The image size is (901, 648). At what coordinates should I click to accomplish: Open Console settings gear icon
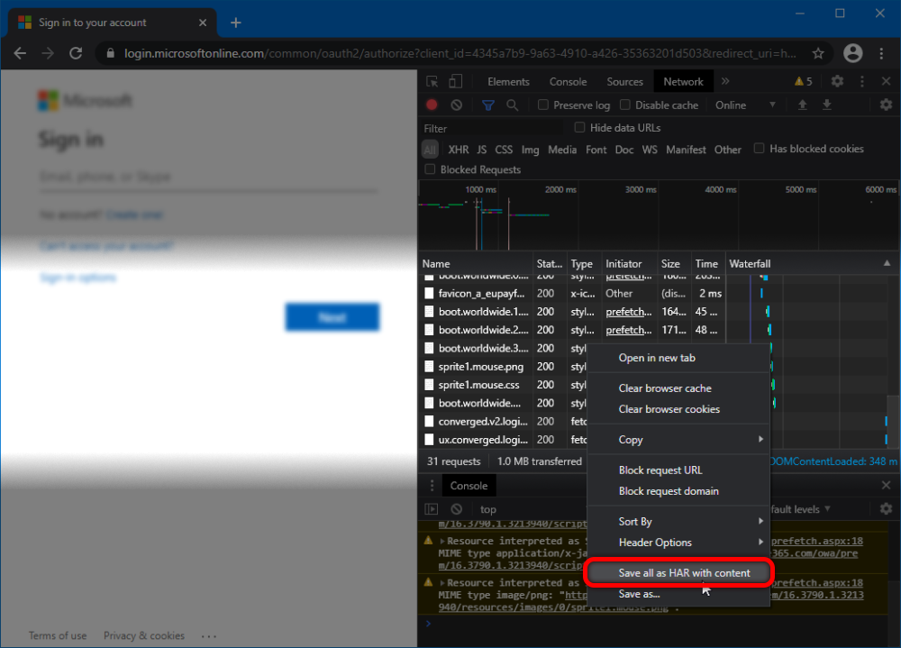(886, 509)
